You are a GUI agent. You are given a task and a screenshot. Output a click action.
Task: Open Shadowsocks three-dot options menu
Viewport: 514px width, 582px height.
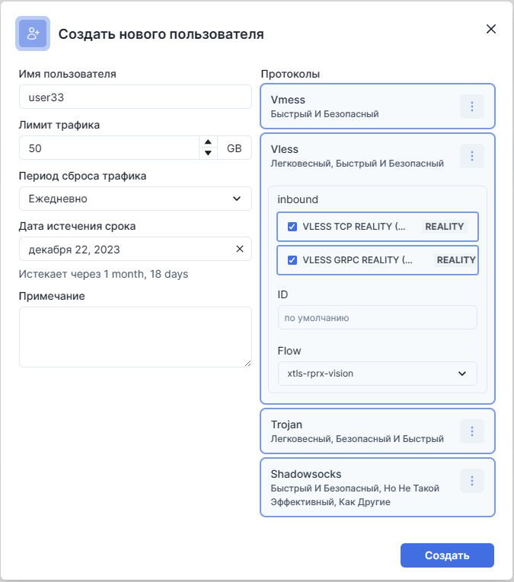(471, 481)
